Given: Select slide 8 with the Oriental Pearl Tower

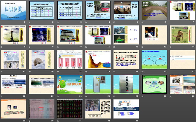Looking at the screenshot, I should (13, 35).
